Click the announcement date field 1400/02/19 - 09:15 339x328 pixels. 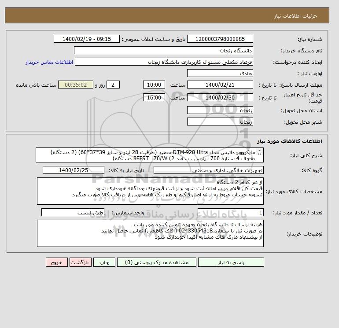(x=86, y=39)
